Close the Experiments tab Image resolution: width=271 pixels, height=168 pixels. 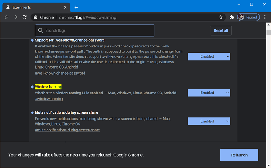(x=65, y=7)
